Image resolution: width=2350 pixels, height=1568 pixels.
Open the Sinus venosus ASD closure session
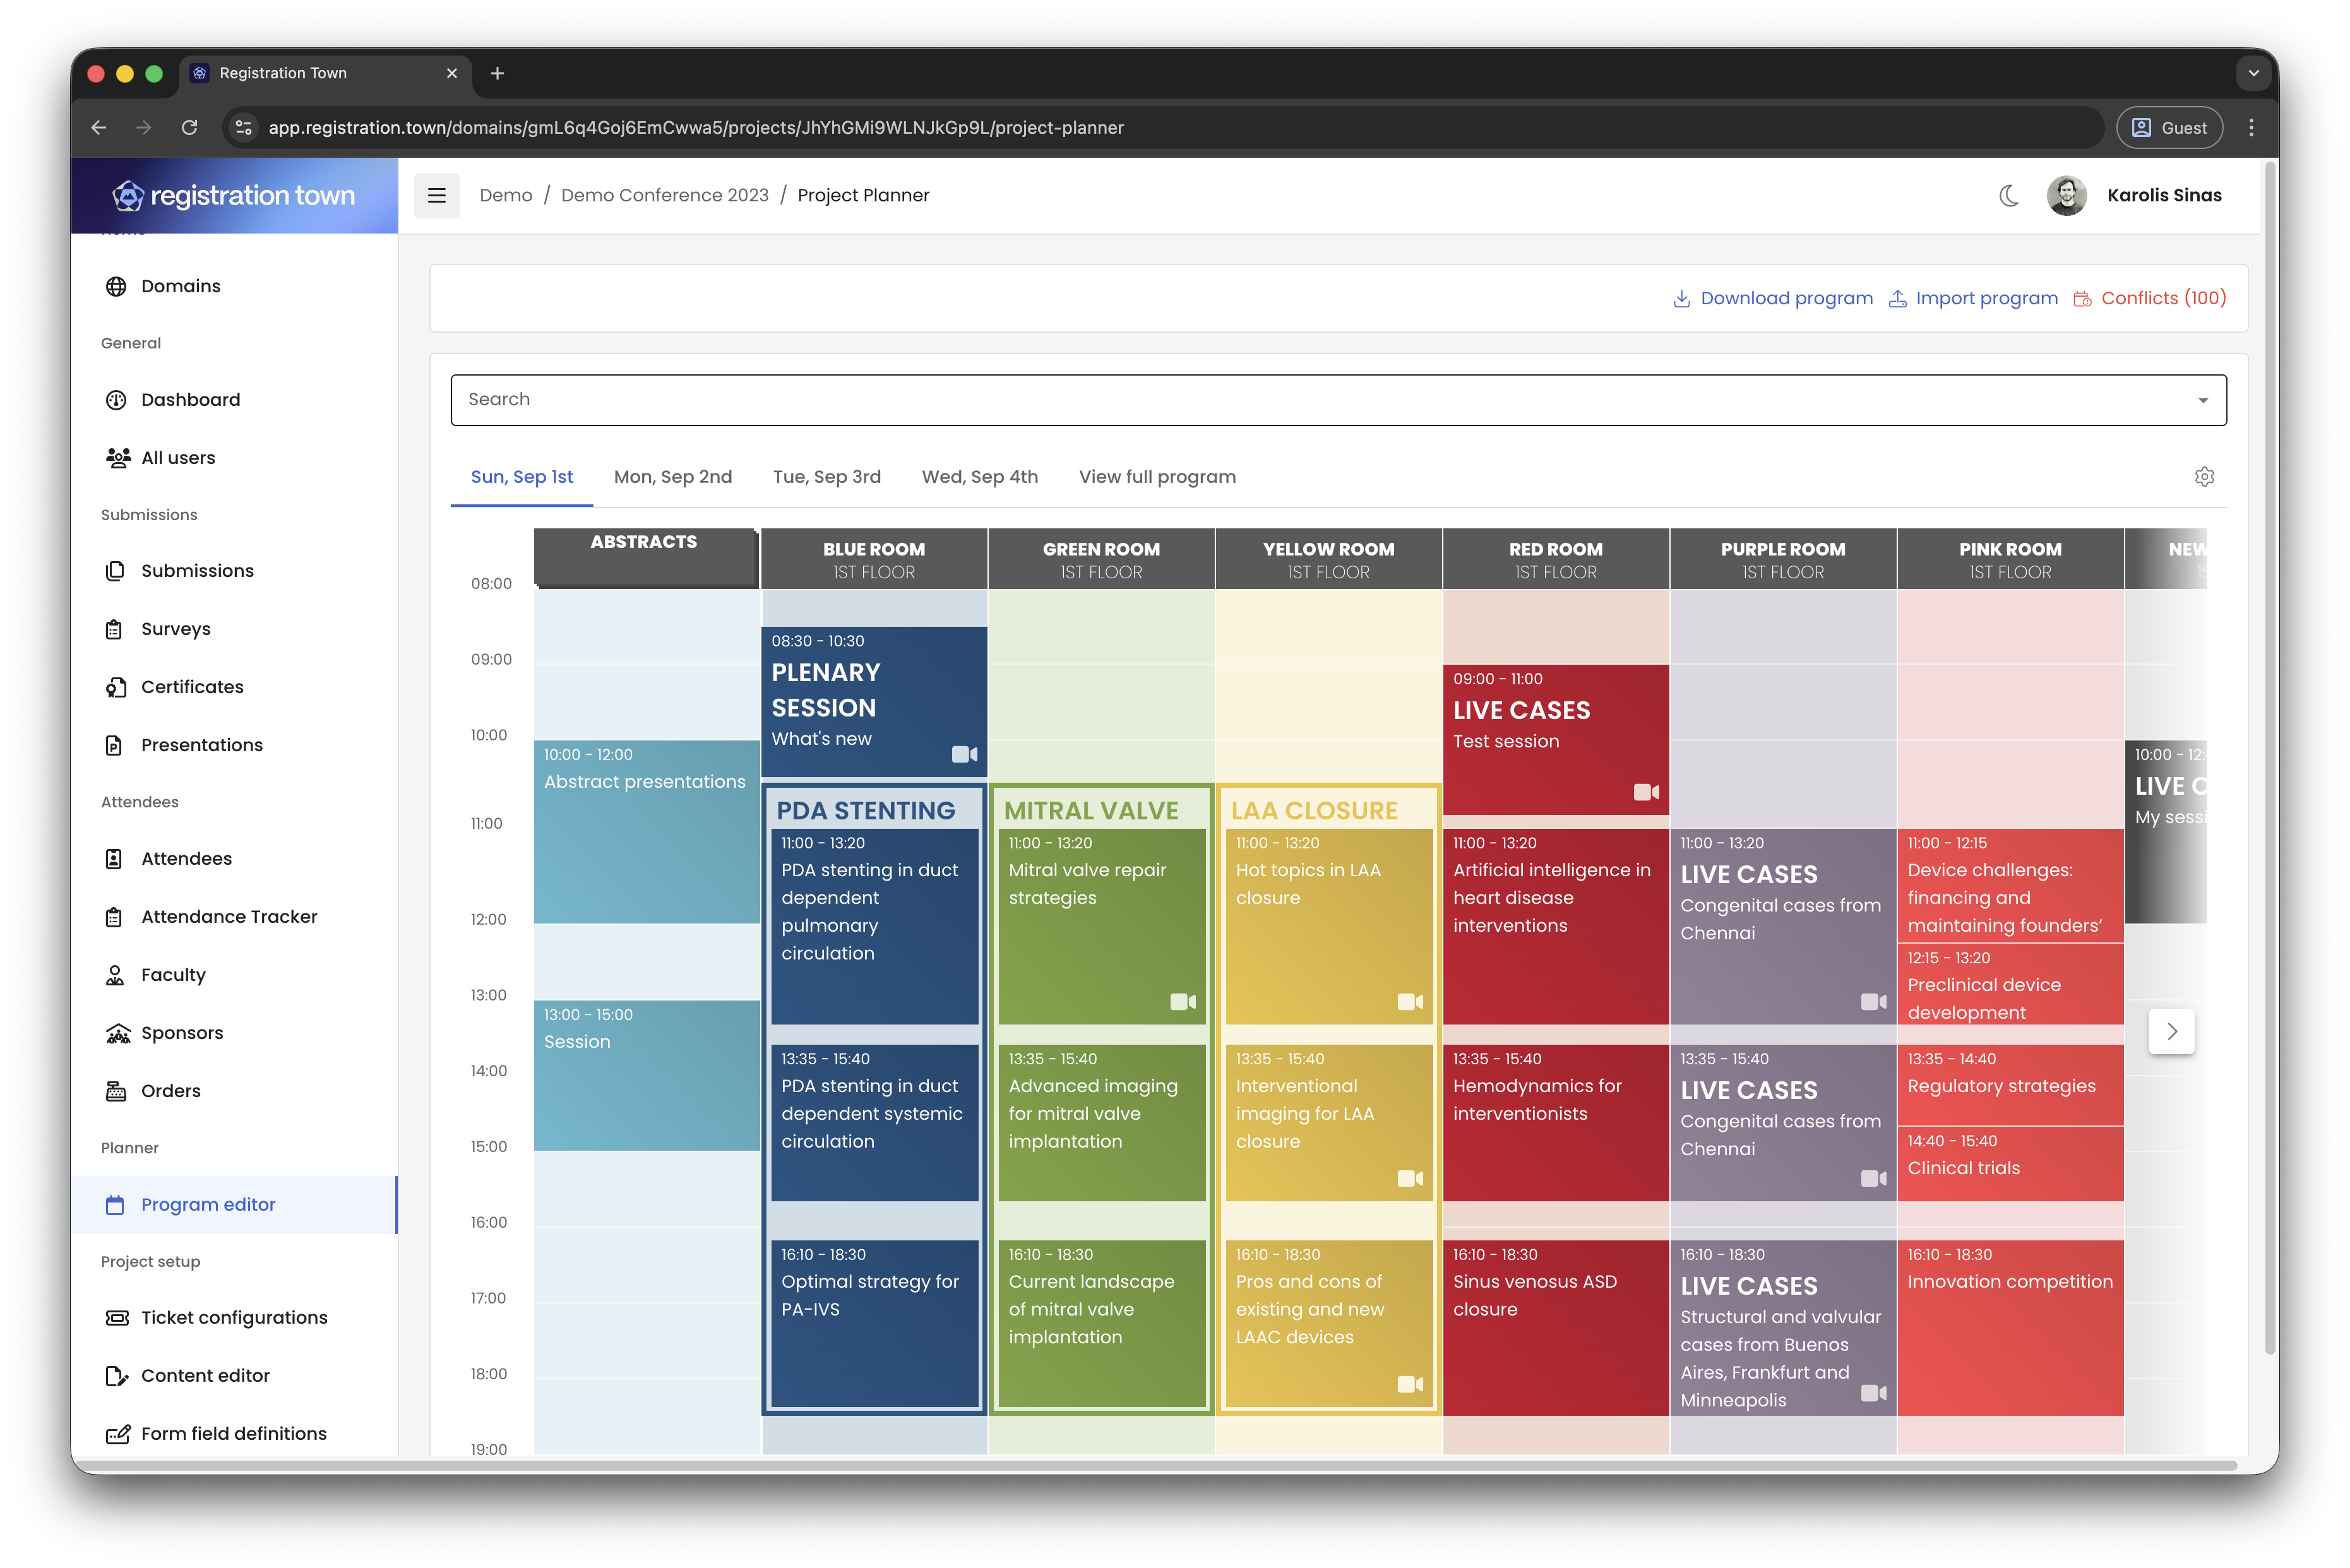point(1556,1327)
